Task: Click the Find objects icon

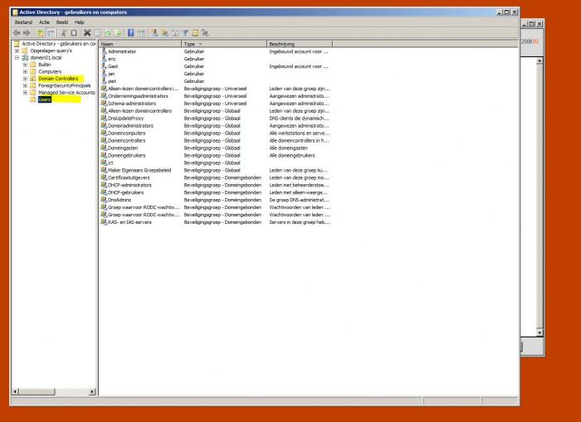Action: click(x=195, y=33)
